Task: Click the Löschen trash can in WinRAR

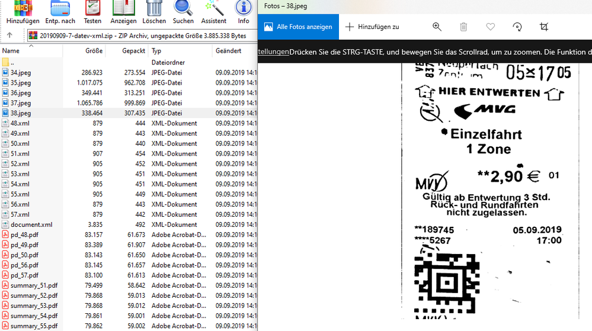Action: tap(154, 11)
